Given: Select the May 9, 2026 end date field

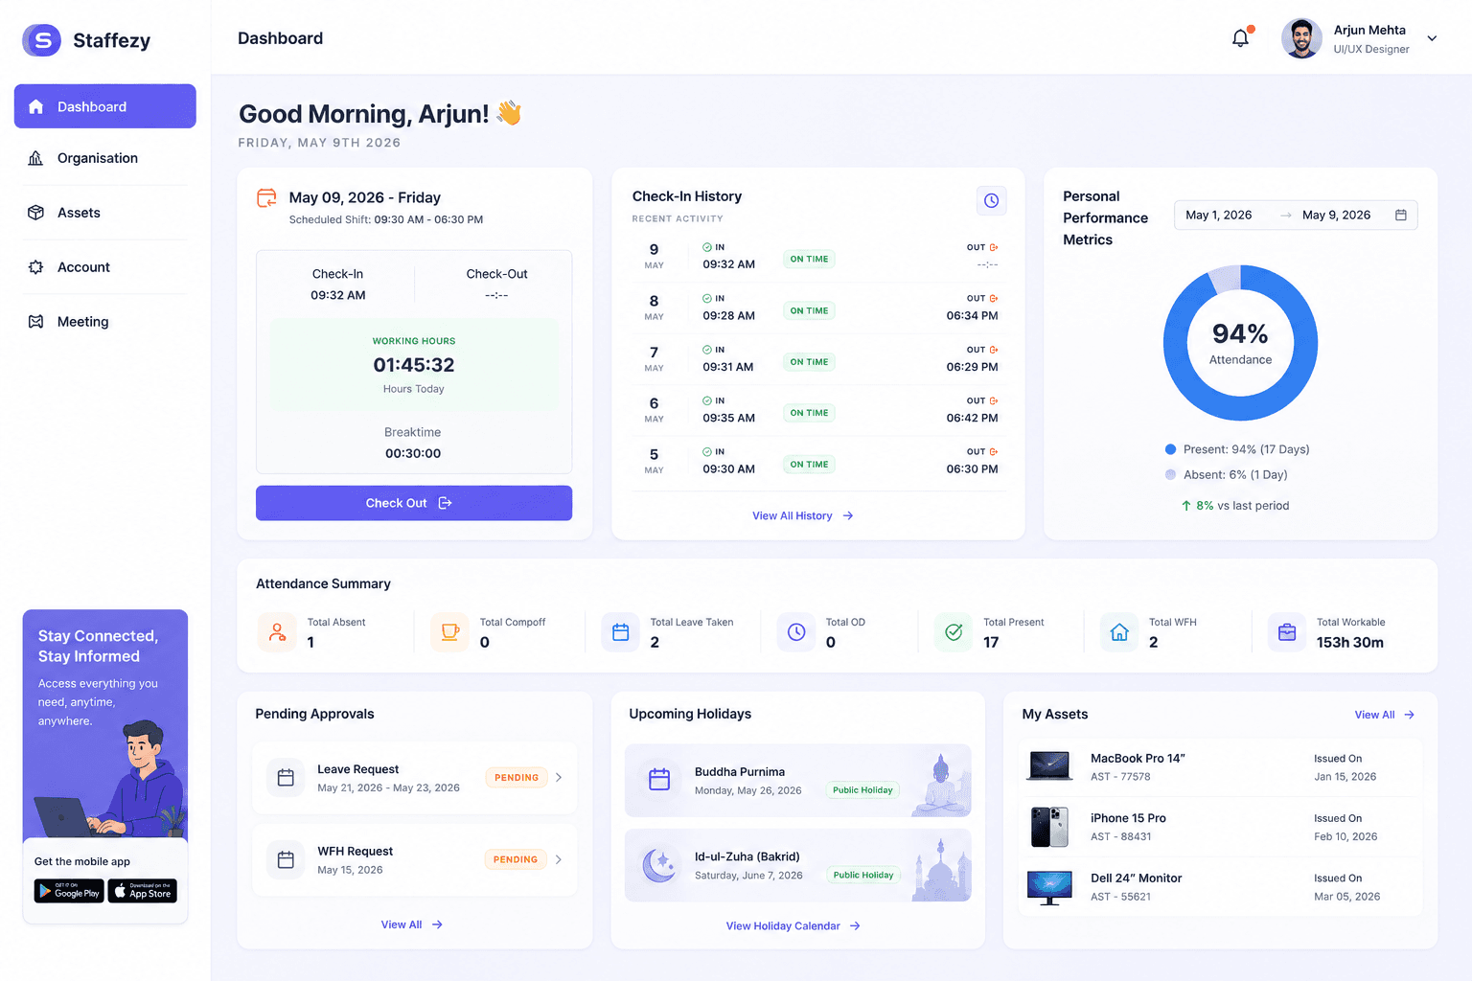Looking at the screenshot, I should [x=1336, y=215].
